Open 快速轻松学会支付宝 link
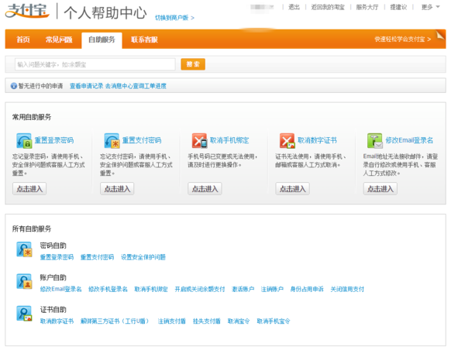Screen dimensions: 465x347 click(402, 40)
